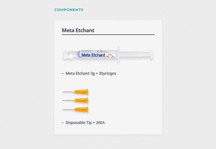This screenshot has width=216, height=149.
Task: Click the white syringe cap
Action: (x=68, y=54)
